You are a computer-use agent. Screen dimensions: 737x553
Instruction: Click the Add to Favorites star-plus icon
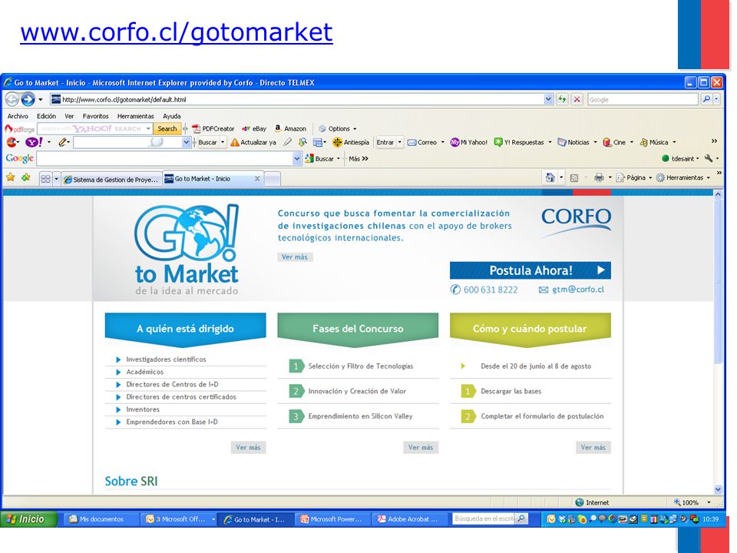point(26,177)
